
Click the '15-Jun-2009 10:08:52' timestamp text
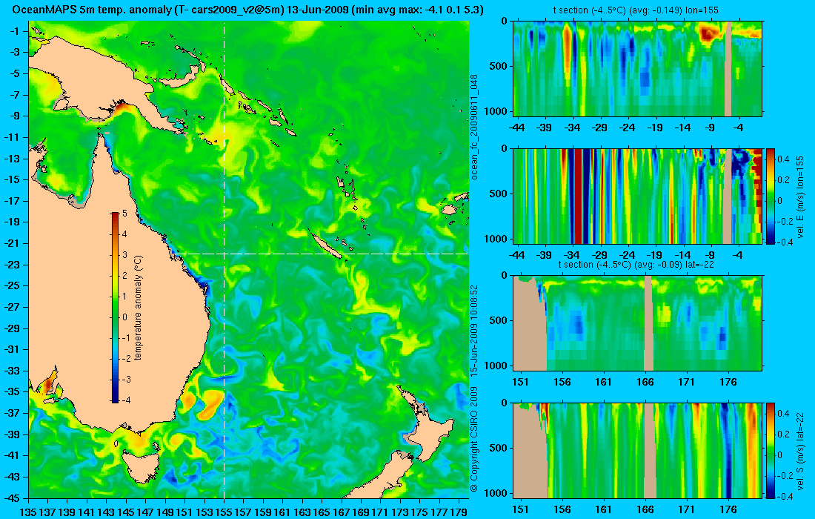coord(474,330)
